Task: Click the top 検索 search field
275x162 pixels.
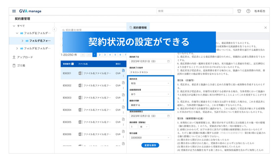Action: coord(195,11)
